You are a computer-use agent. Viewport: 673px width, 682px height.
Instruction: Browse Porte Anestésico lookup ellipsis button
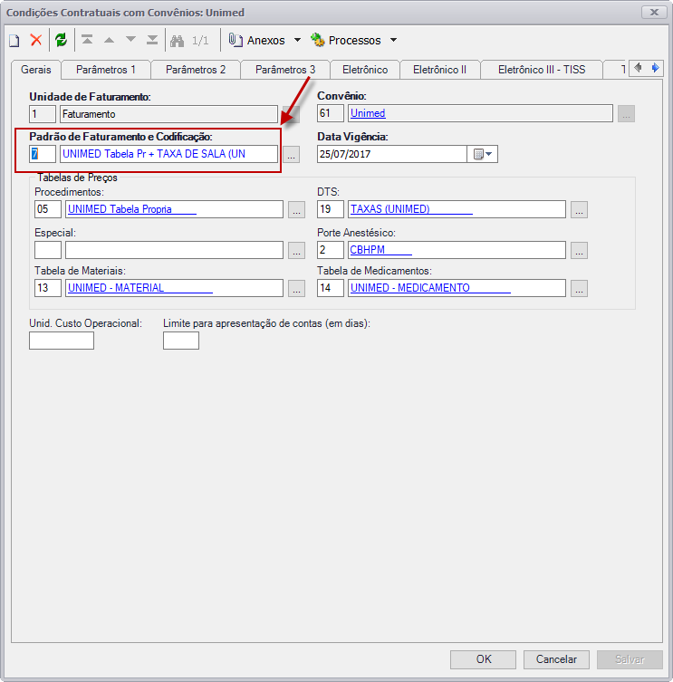pos(580,251)
